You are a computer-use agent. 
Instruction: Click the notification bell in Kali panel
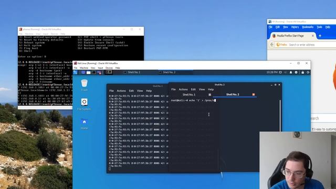click(x=291, y=72)
